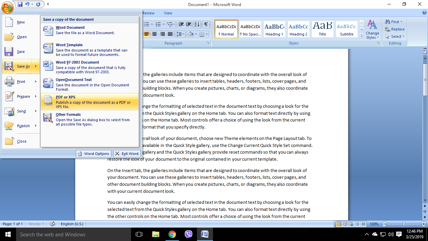Open Other Formats Save As dialog

[90, 119]
